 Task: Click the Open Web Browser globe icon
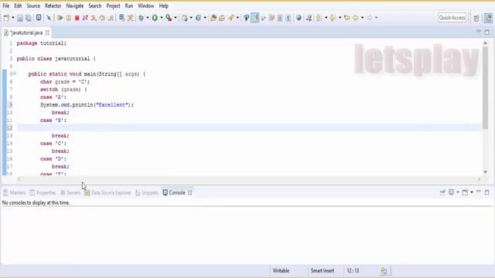pyautogui.click(x=299, y=18)
